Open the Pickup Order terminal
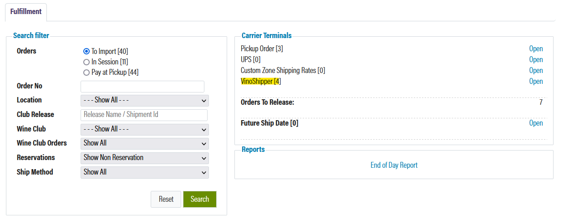Image resolution: width=564 pixels, height=219 pixels. pos(536,49)
